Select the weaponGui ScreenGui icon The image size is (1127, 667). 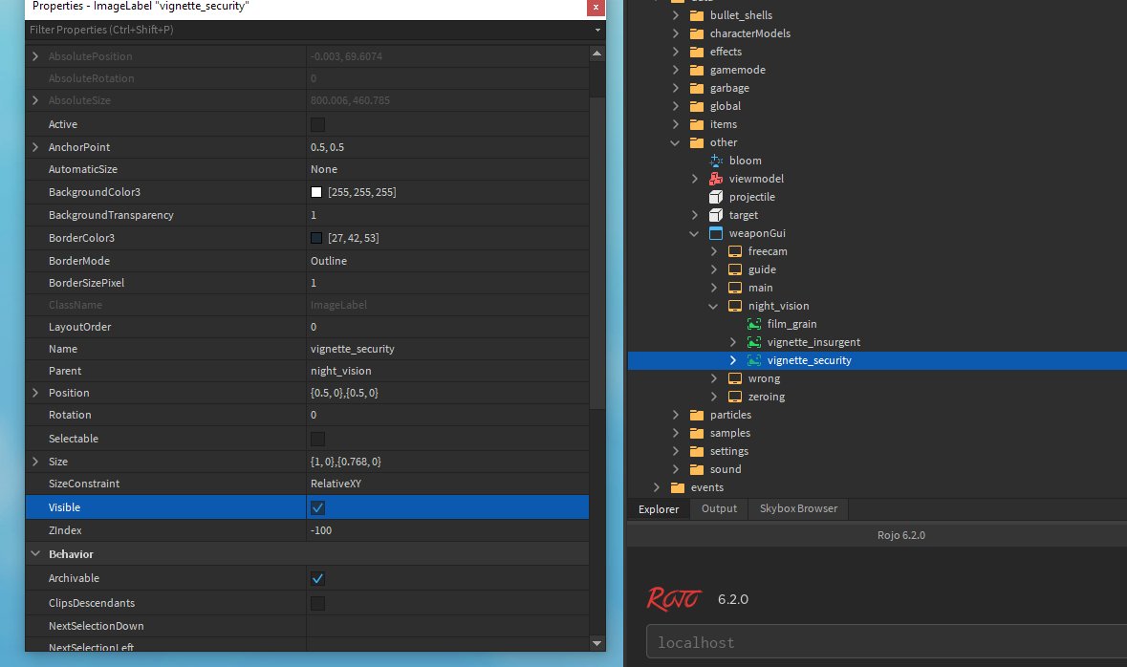(x=716, y=233)
